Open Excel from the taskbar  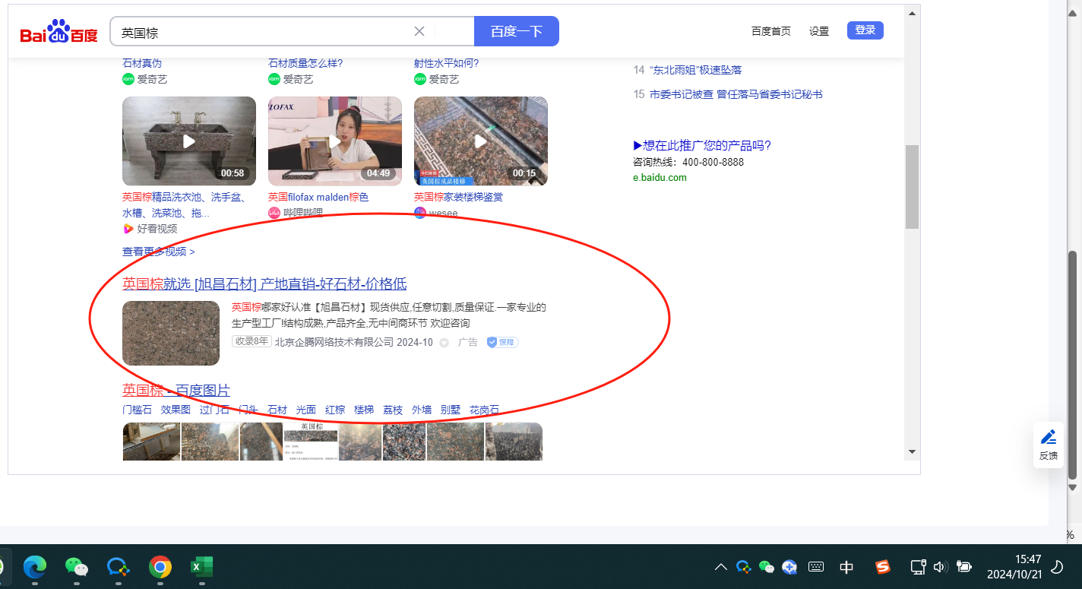pos(201,566)
